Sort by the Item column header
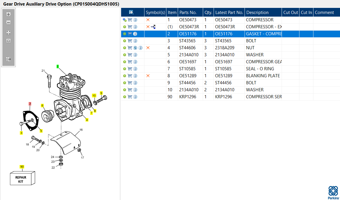This screenshot has height=200, width=340. [x=172, y=12]
